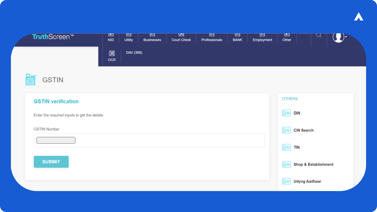
Task: Click the GSTIN Number input field
Action: click(149, 140)
